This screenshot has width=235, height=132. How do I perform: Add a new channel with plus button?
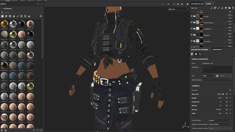pos(230,90)
